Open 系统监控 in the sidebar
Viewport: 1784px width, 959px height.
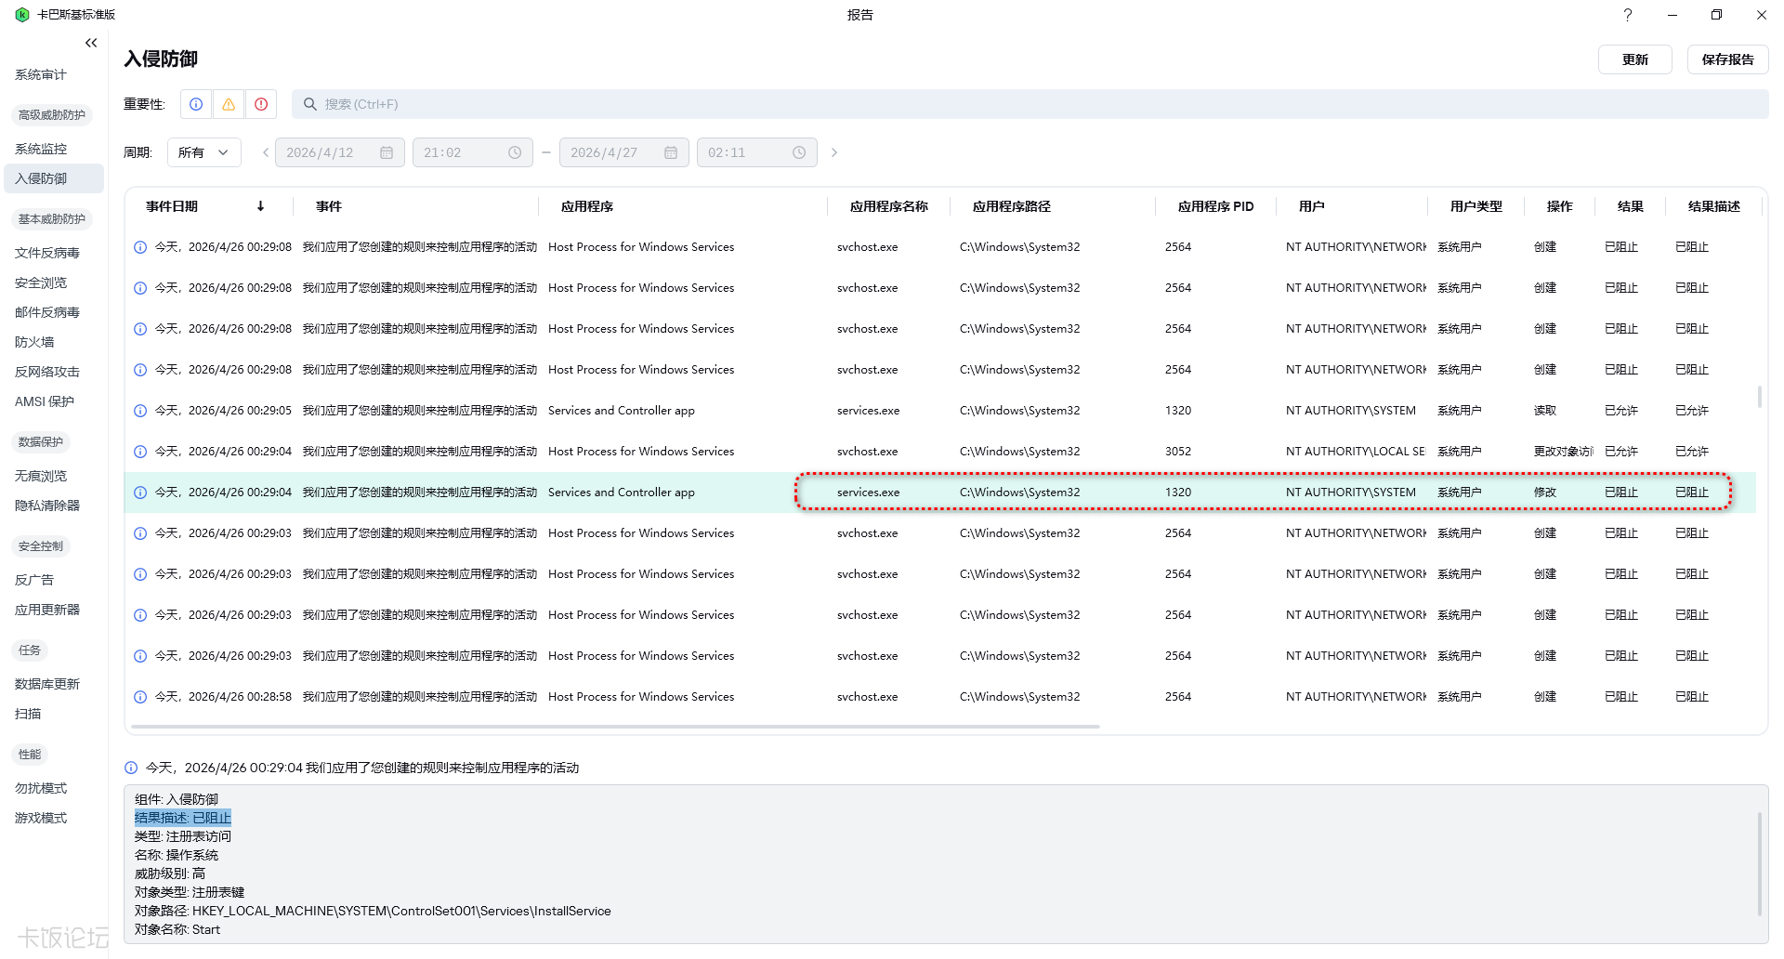coord(41,149)
